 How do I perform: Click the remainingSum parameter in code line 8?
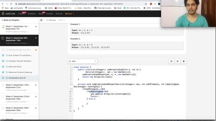pyautogui.click(x=172, y=84)
